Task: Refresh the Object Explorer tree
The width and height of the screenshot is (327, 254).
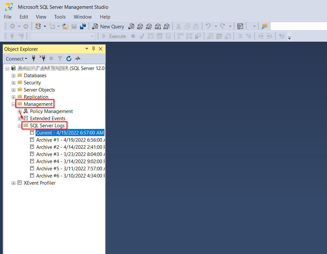Action: click(x=69, y=59)
